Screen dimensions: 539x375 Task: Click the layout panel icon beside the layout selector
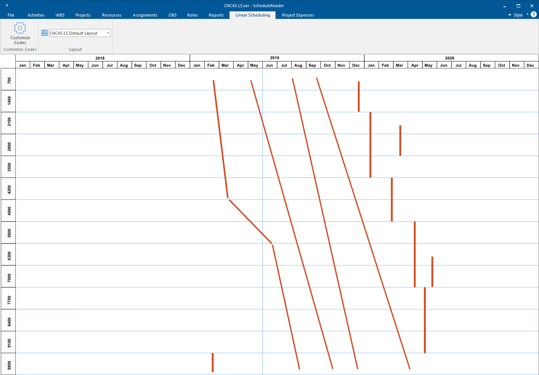click(x=44, y=33)
